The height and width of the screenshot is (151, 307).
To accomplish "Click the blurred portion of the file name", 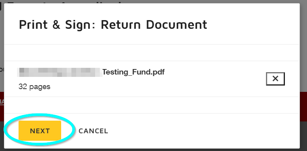I will tap(60, 72).
